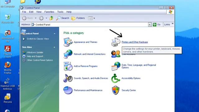Click the Windows flag logo in menu bar
The height and width of the screenshot is (112, 199).
point(170,12)
